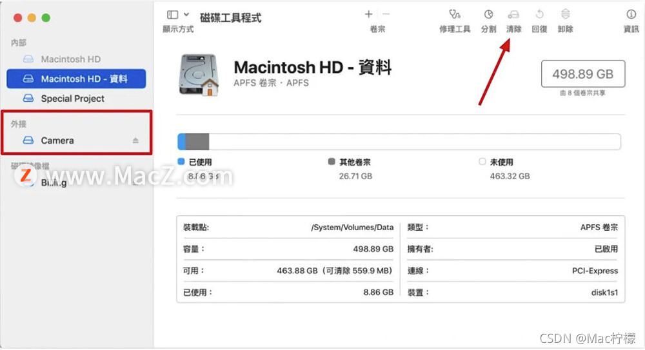
Task: Click the Macintosh HD drive icon
Action: tap(28, 59)
